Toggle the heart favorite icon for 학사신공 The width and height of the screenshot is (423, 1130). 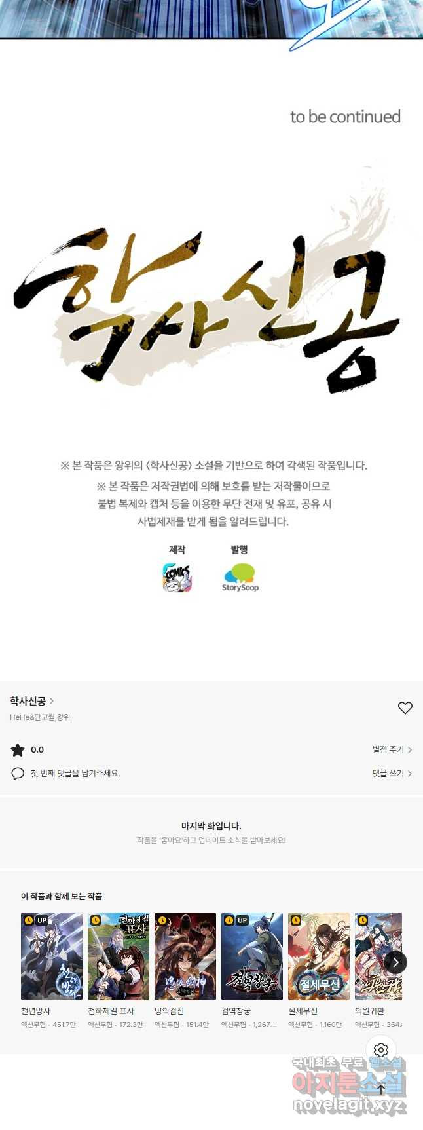pos(405,708)
